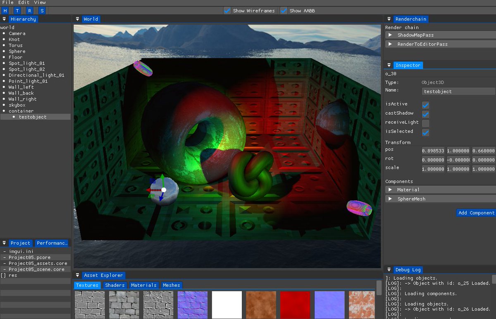Collapse the Asset Explorer panel triangle
This screenshot has width=496, height=319.
(x=77, y=275)
